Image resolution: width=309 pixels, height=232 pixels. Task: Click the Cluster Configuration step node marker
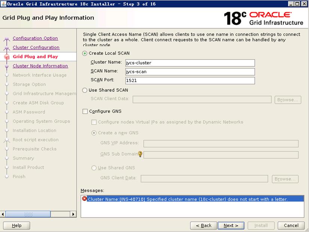coord(7,48)
